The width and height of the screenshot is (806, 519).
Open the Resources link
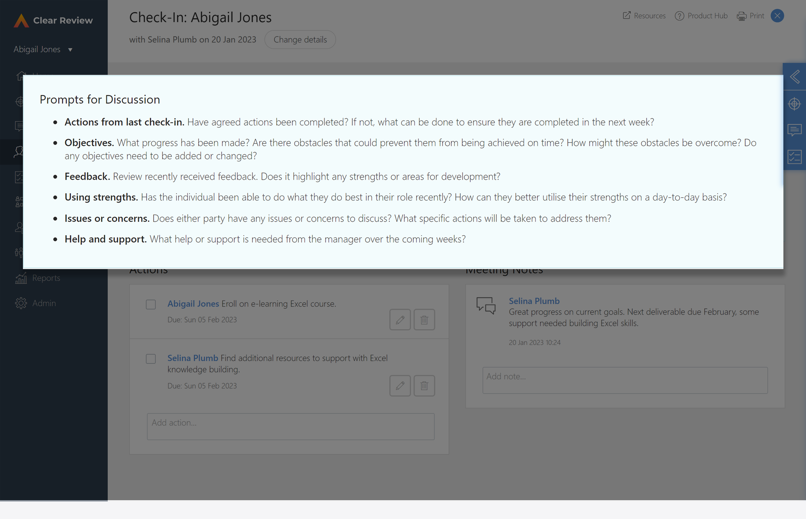[644, 16]
